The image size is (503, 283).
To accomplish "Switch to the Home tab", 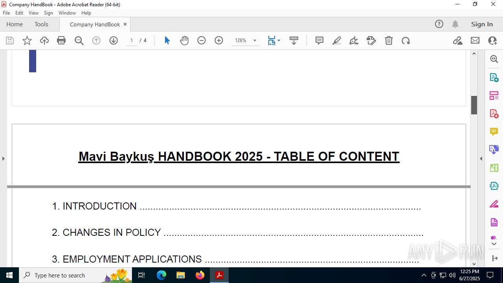I will click(x=15, y=24).
